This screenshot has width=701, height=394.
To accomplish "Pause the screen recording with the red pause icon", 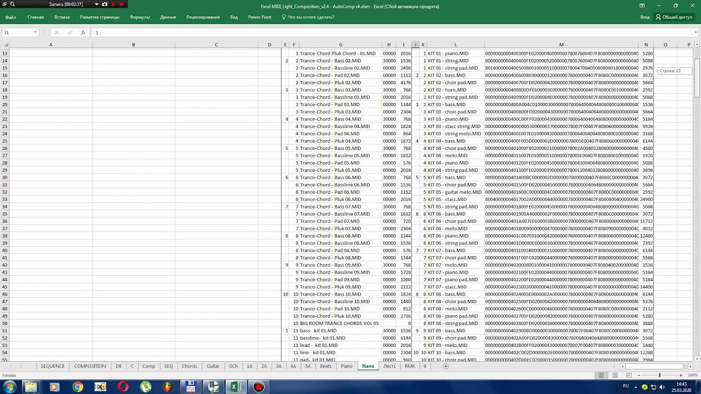I will [x=113, y=4].
